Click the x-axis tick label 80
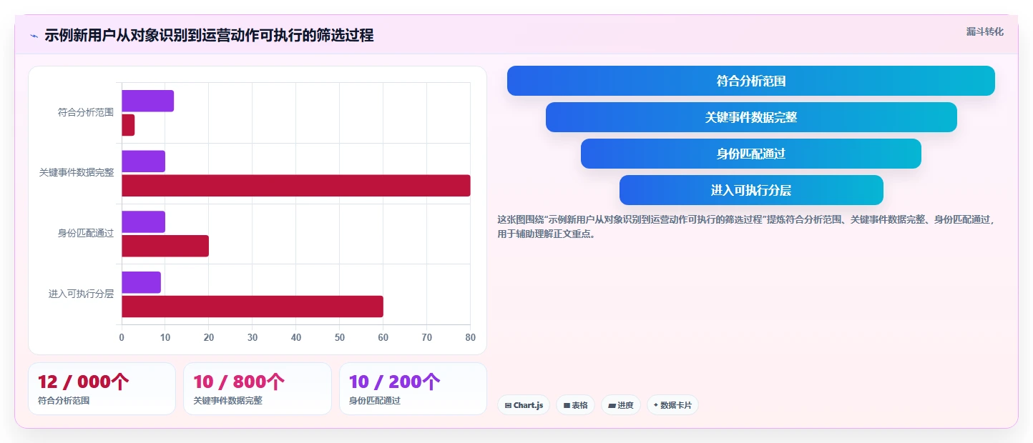Image resolution: width=1033 pixels, height=443 pixels. 470,337
